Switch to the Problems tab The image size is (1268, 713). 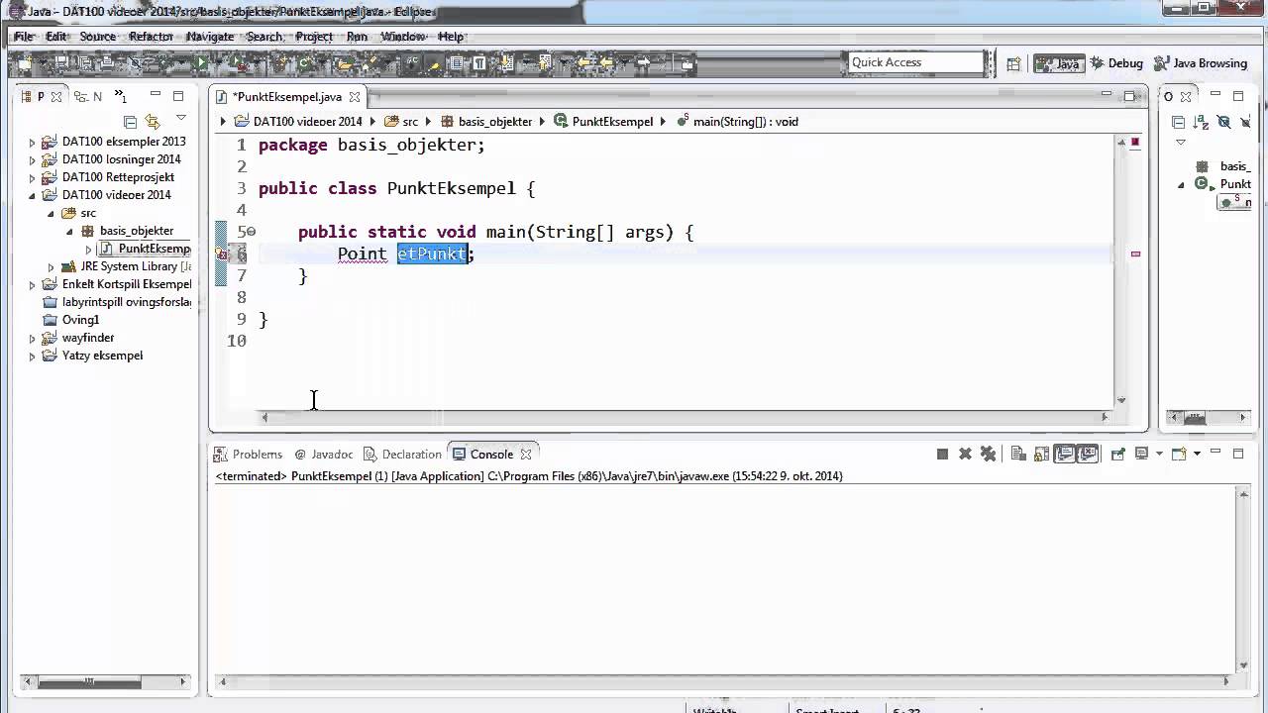[249, 455]
